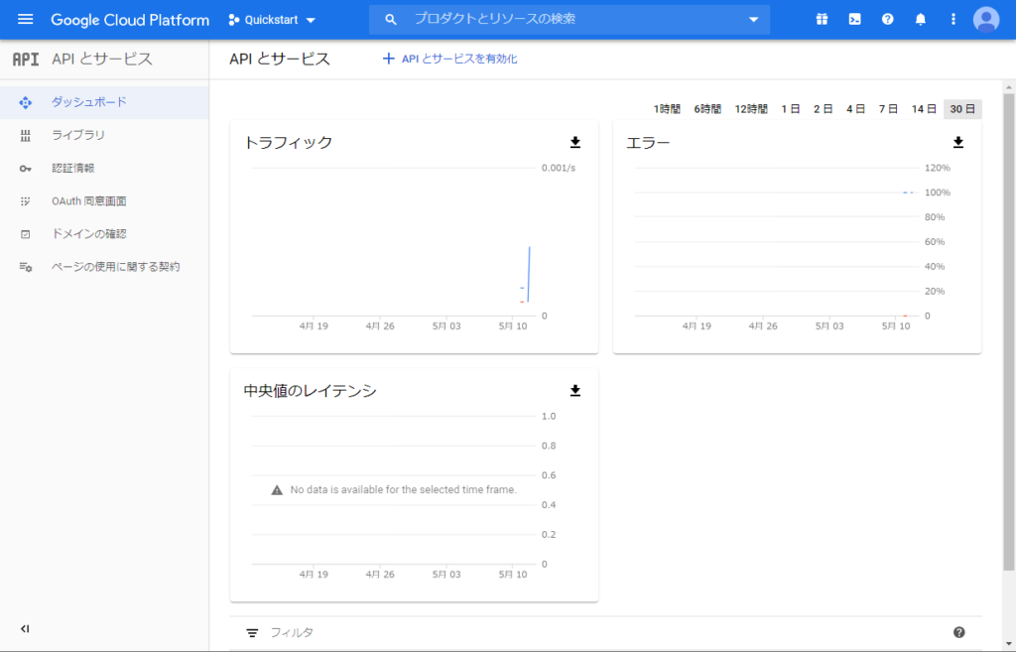The width and height of the screenshot is (1016, 652).
Task: Click APIとサービスを有効化 button
Action: click(449, 59)
